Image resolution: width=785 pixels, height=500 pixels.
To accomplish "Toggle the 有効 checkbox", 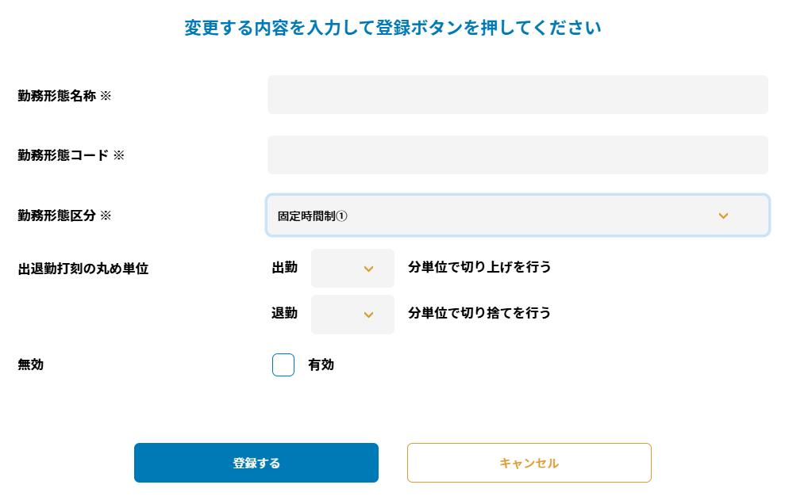I will click(x=283, y=365).
